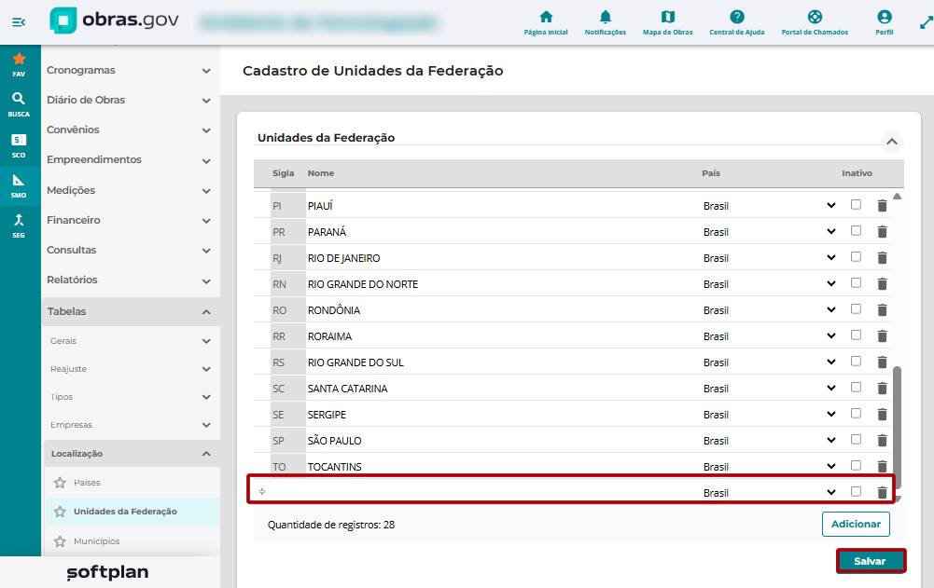Delete the PIAUÍ row with trash icon
934x588 pixels.
pyautogui.click(x=882, y=206)
